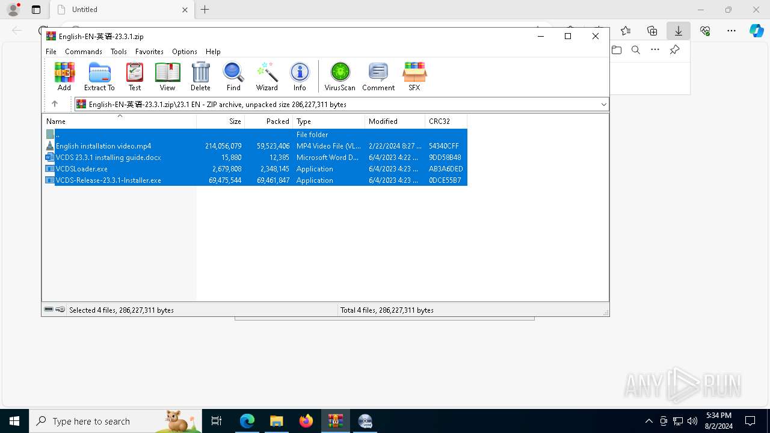The image size is (770, 433).
Task: Open the browser Collections icon
Action: point(652,31)
